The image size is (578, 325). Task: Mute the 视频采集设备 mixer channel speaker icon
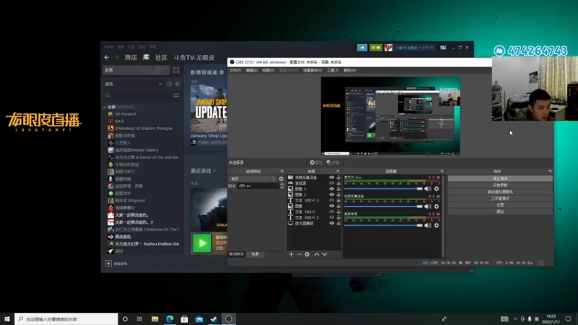click(x=428, y=207)
